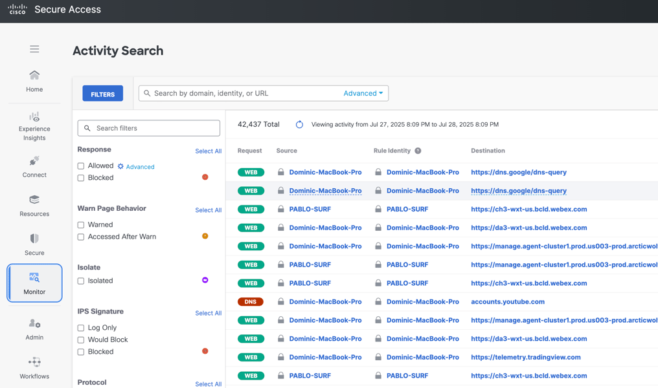Viewport: 658px width, 388px height.
Task: Select All under Warn Page Behavior
Action: 208,210
